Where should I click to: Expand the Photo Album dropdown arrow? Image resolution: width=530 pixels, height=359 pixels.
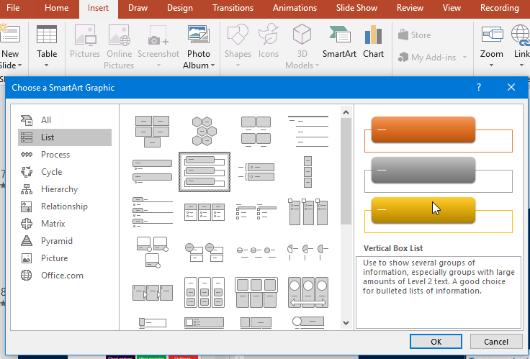pos(212,65)
